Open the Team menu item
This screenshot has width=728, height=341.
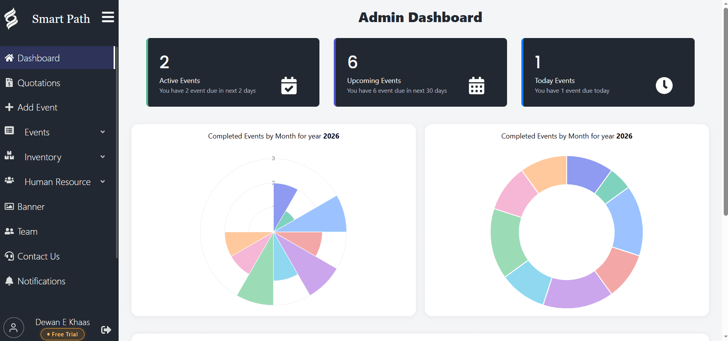click(x=58, y=232)
